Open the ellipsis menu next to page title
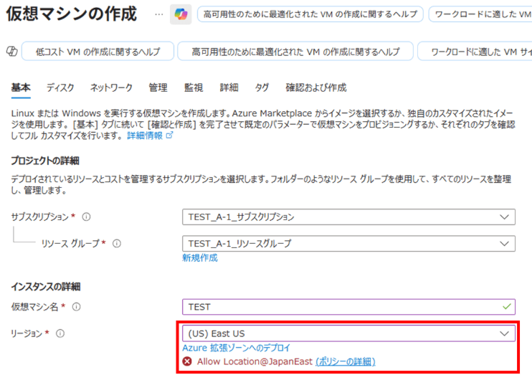The width and height of the screenshot is (532, 380). (x=158, y=14)
